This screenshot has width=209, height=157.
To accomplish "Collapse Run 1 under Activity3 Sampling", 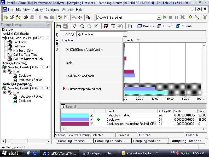I will point(4,92).
